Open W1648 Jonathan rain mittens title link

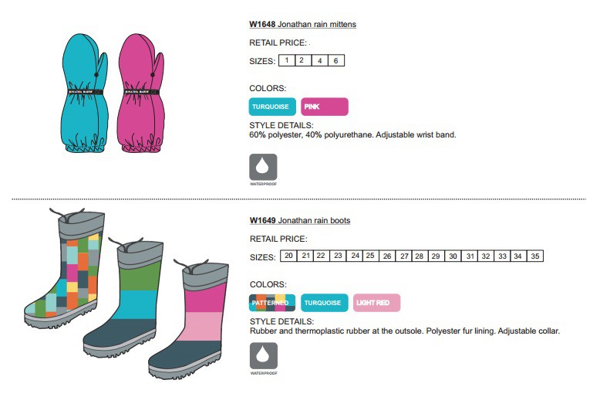pyautogui.click(x=302, y=24)
